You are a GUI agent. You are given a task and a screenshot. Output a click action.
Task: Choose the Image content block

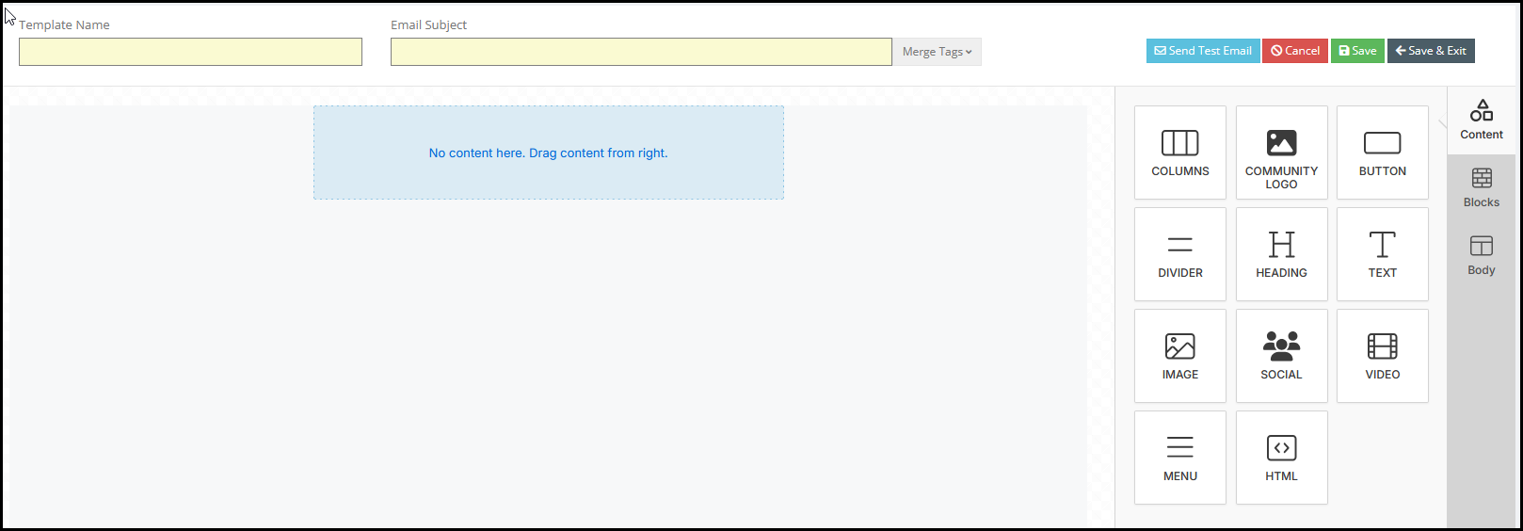1180,356
